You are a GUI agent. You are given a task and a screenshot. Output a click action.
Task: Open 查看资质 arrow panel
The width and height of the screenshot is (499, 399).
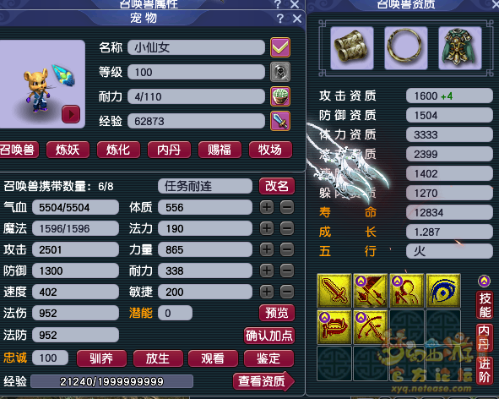[263, 381]
